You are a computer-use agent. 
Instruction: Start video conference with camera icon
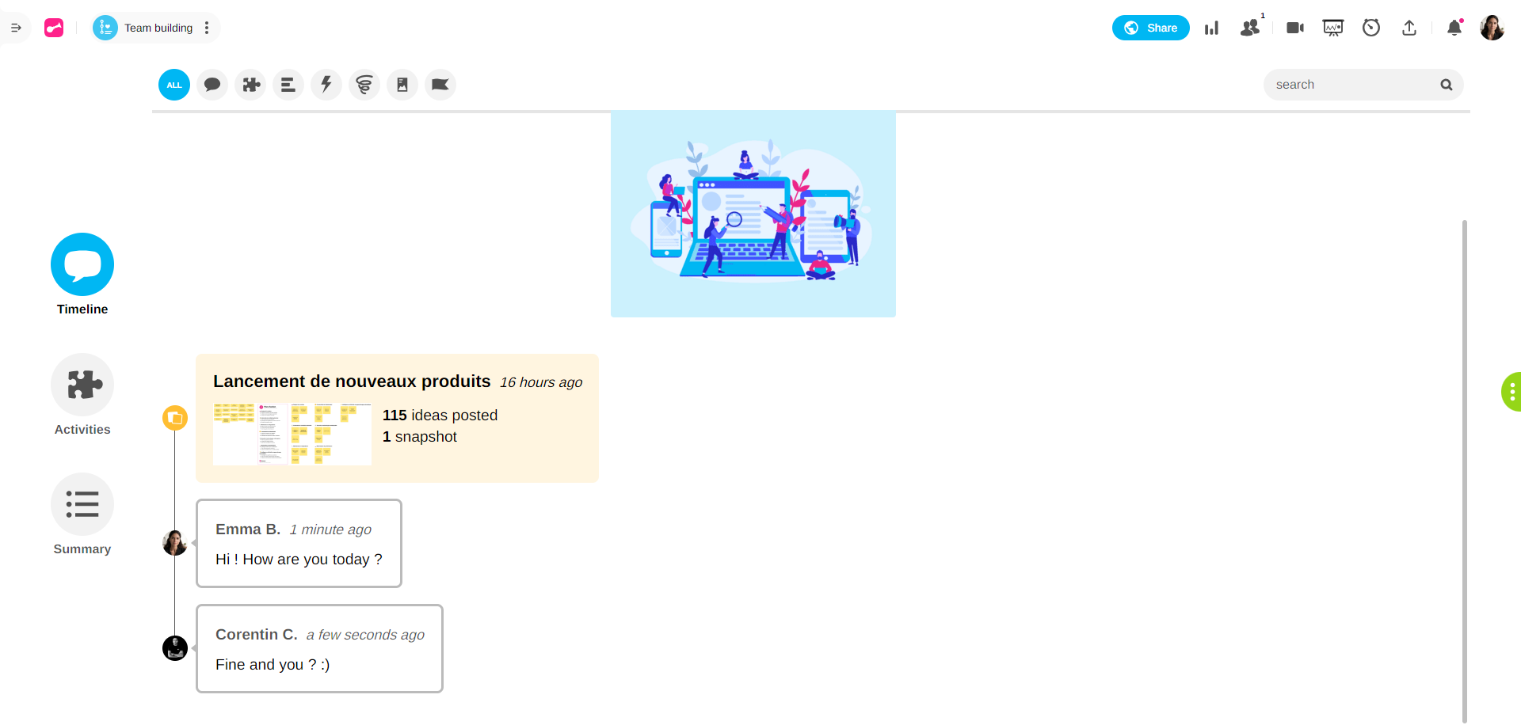pos(1295,28)
